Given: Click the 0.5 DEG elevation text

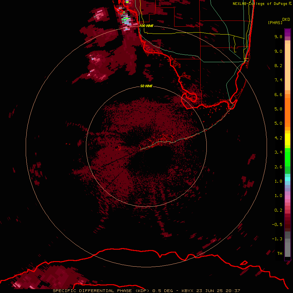Looking at the screenshot, I should [162, 291].
